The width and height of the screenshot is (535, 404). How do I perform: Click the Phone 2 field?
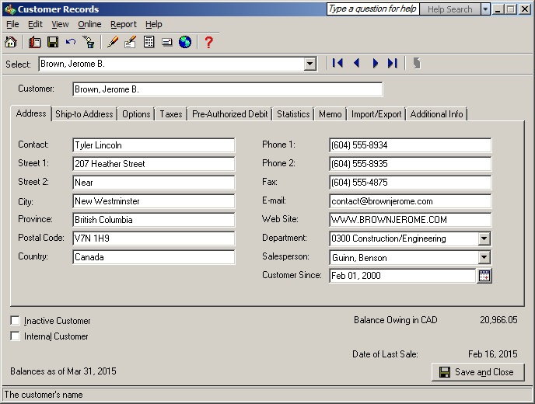[x=410, y=164]
